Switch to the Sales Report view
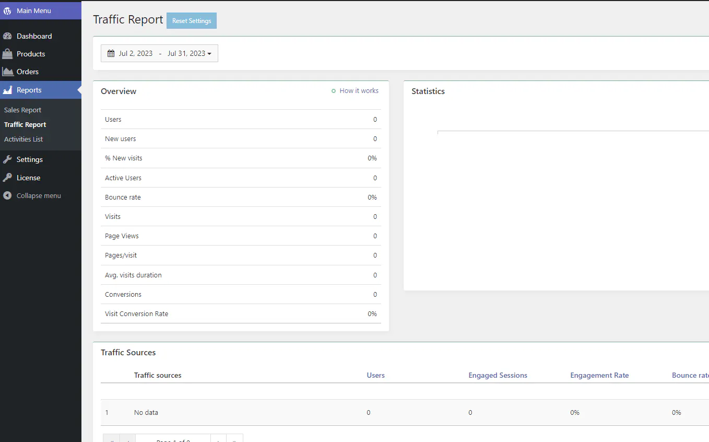 22,110
